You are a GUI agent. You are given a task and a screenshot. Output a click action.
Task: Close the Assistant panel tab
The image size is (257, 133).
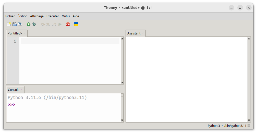(x=143, y=33)
